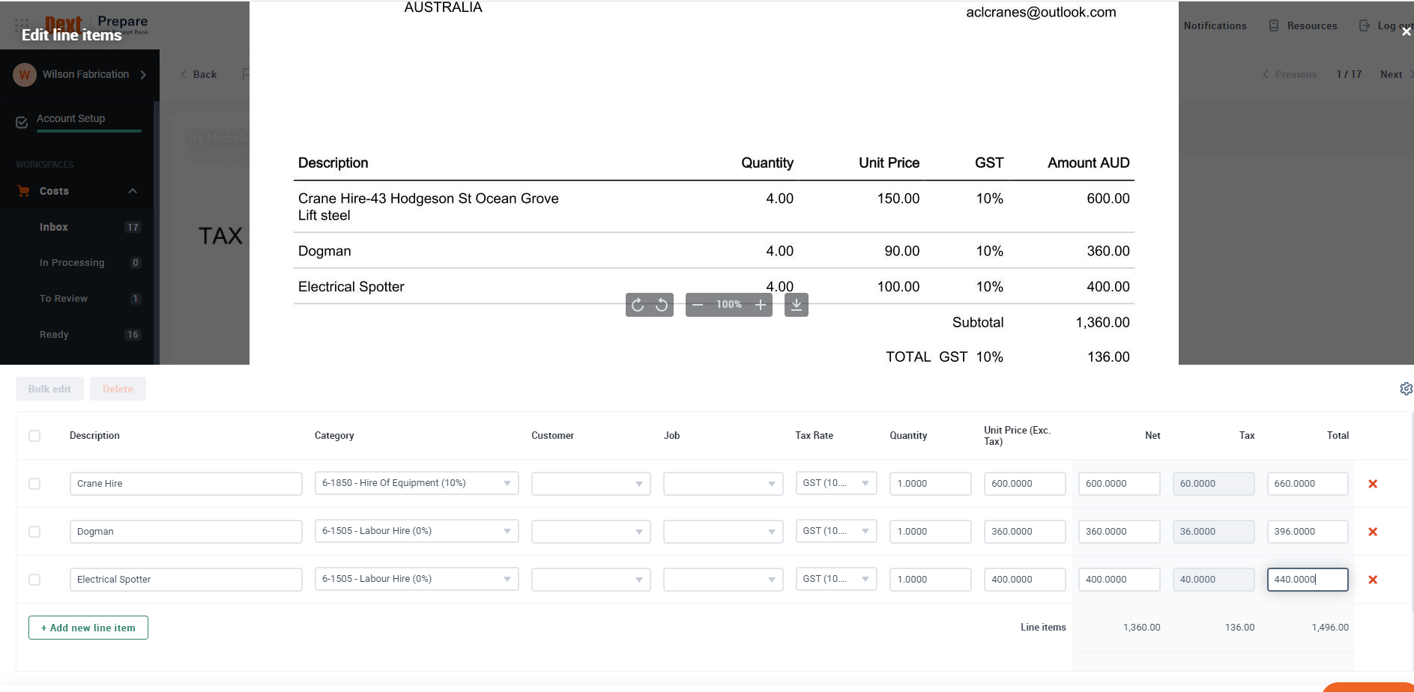The width and height of the screenshot is (1414, 692).
Task: Go to the Inbox workspace
Action: [x=54, y=226]
